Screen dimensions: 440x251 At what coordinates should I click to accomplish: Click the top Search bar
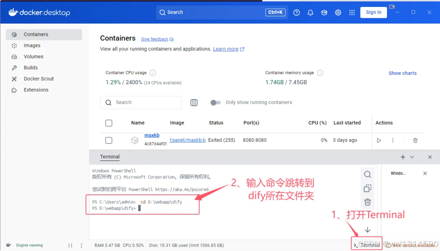[222, 12]
